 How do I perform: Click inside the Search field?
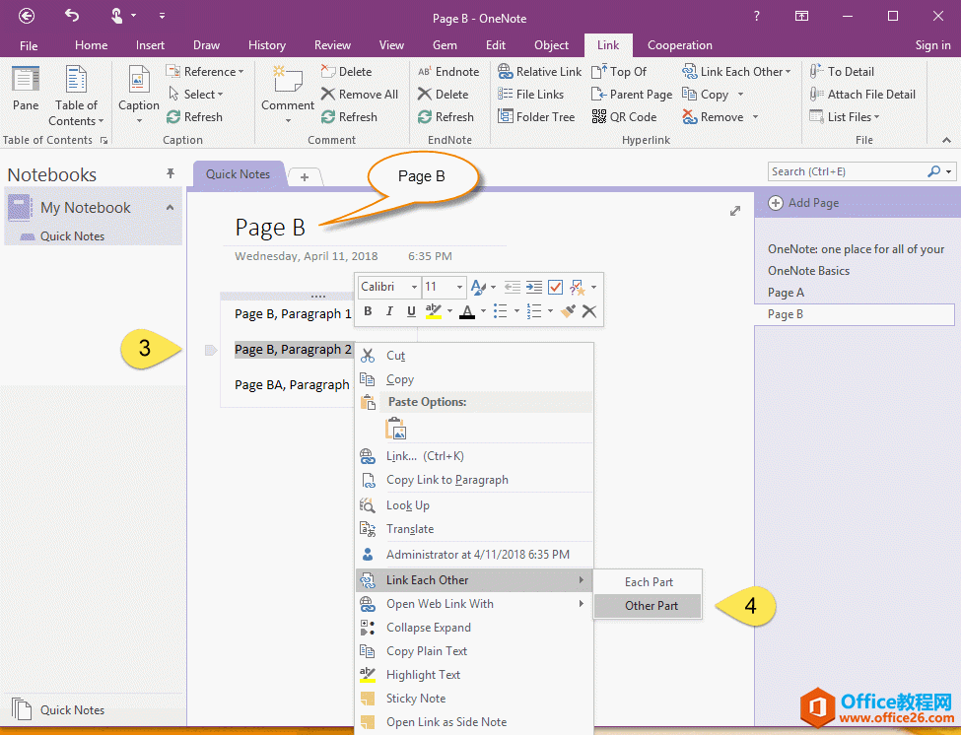848,170
